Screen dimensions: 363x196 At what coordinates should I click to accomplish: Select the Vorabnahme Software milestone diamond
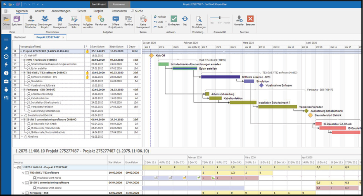(x=261, y=85)
